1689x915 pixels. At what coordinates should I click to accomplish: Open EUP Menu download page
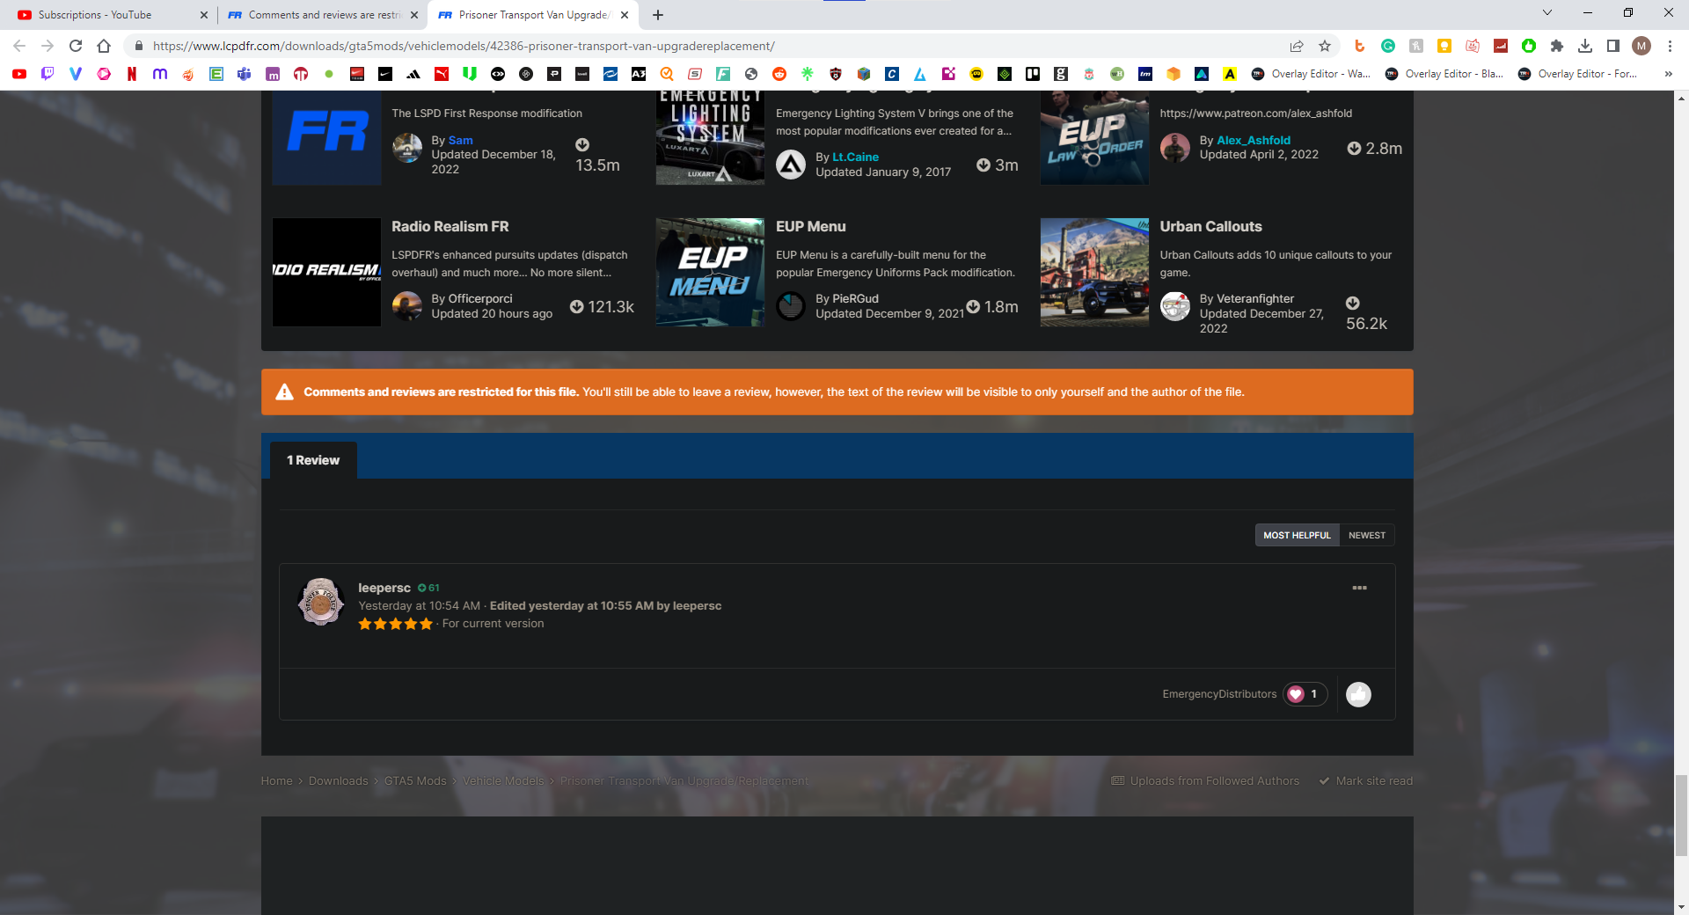tap(810, 226)
